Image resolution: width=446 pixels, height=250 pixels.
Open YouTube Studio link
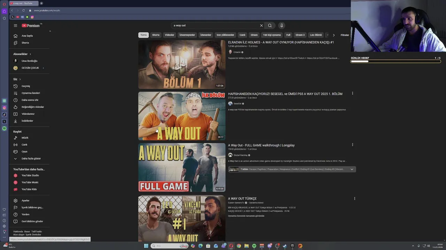point(30,175)
